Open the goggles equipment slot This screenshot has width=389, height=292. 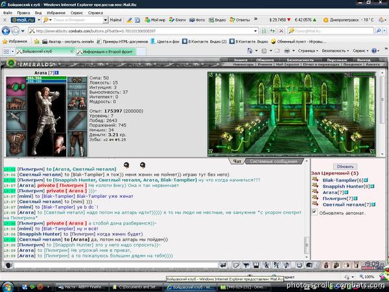(16, 87)
